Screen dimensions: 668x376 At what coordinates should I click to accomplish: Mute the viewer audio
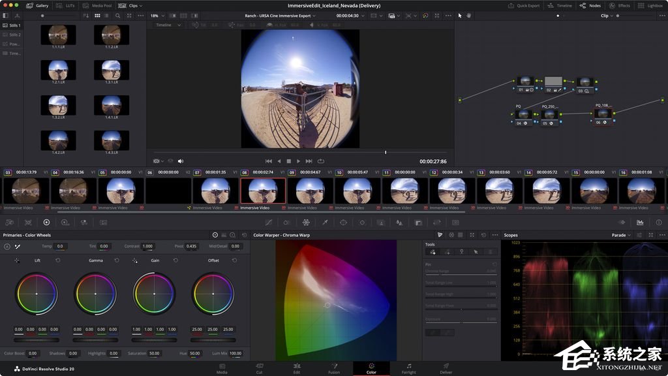pyautogui.click(x=180, y=161)
